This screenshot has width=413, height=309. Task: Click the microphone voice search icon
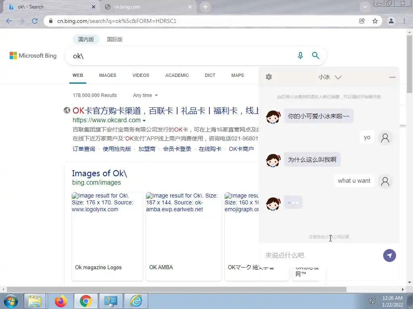pos(300,56)
